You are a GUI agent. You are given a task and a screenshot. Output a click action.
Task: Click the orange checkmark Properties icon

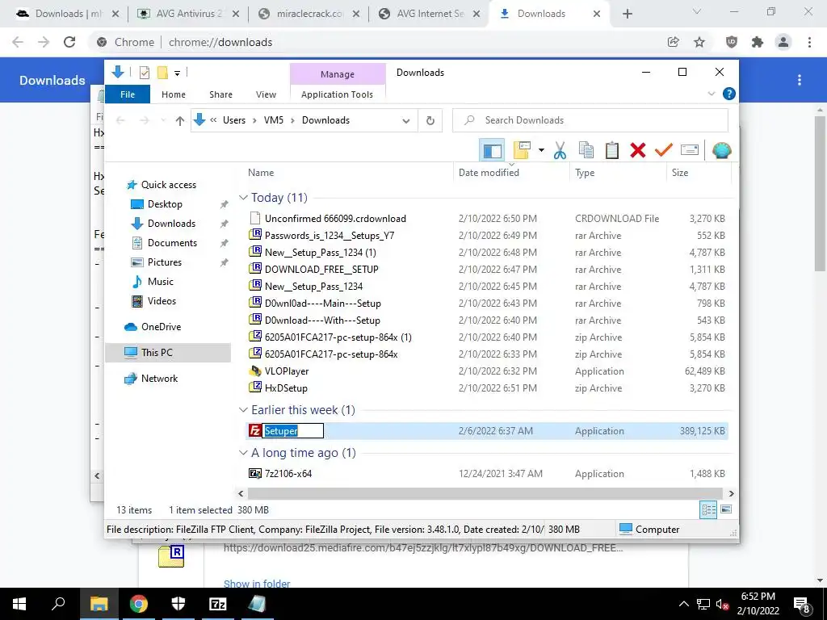(x=664, y=151)
